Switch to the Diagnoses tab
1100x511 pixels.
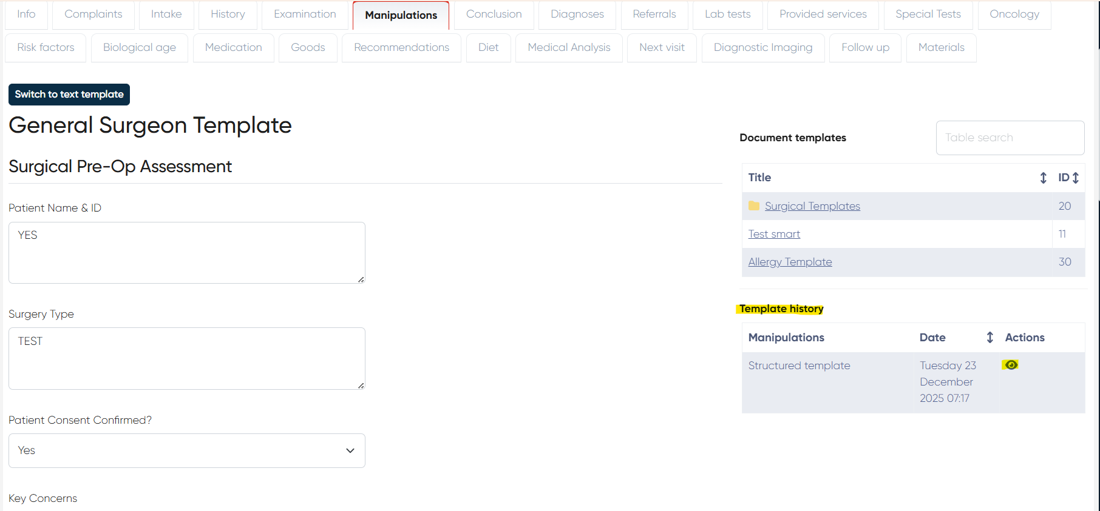pyautogui.click(x=577, y=15)
